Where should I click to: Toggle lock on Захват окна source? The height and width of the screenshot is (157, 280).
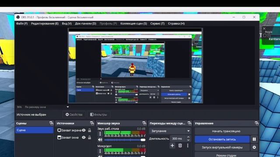coord(89,137)
